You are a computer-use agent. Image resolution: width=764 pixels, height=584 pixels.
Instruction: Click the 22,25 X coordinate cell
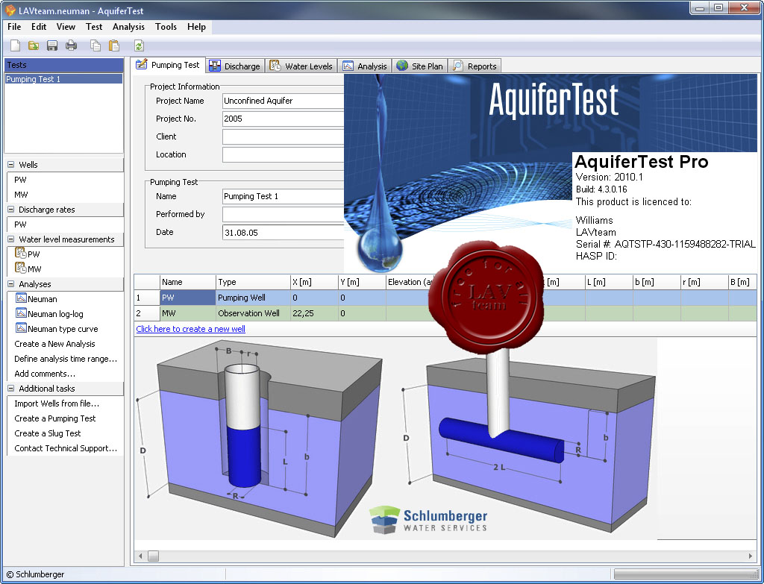314,313
